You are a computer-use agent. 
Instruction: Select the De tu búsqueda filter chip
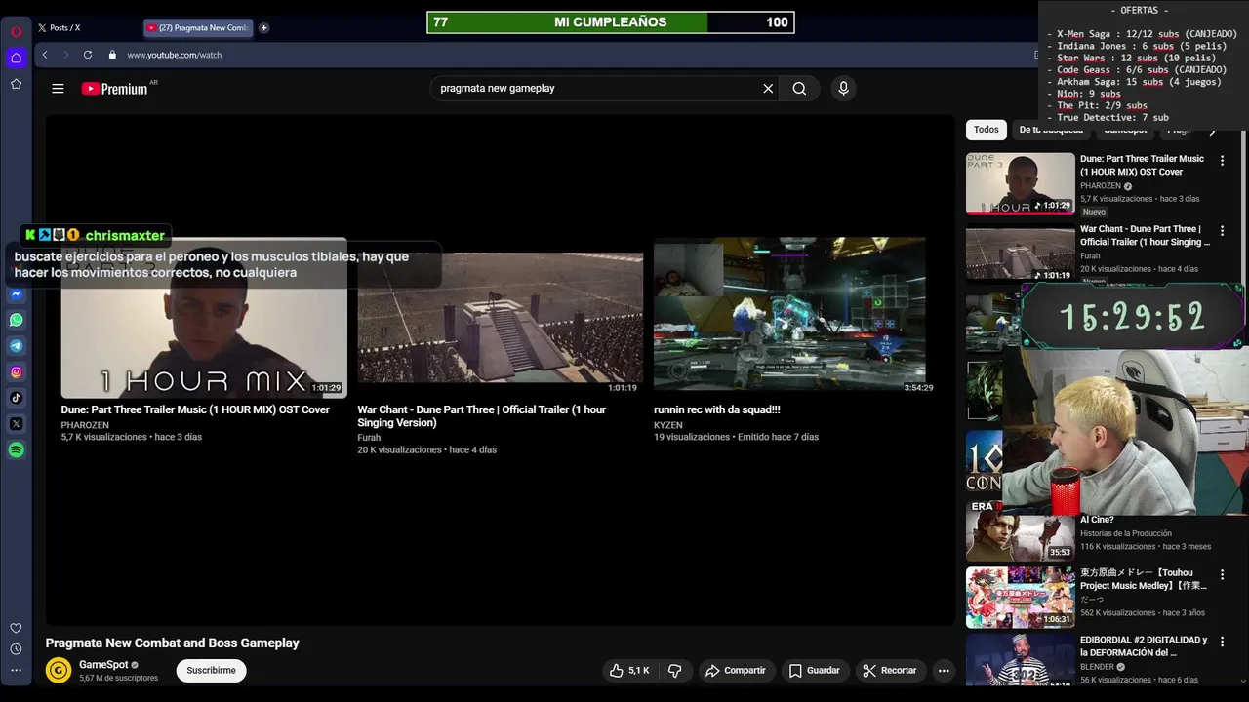[1051, 130]
